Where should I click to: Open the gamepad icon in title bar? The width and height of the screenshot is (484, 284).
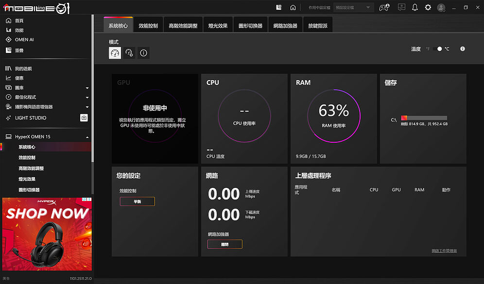[384, 7]
